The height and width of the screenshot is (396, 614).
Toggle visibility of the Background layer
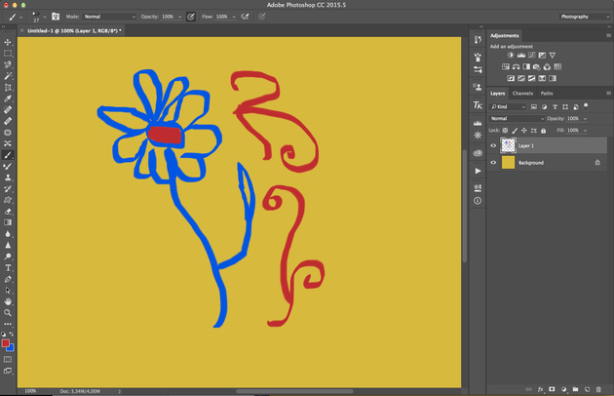[x=493, y=163]
